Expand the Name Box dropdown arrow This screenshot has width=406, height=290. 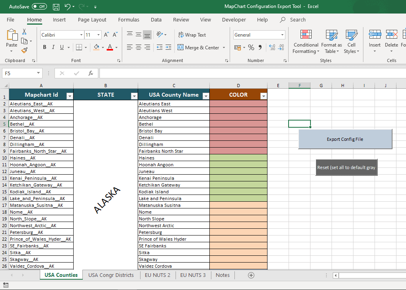click(38, 73)
